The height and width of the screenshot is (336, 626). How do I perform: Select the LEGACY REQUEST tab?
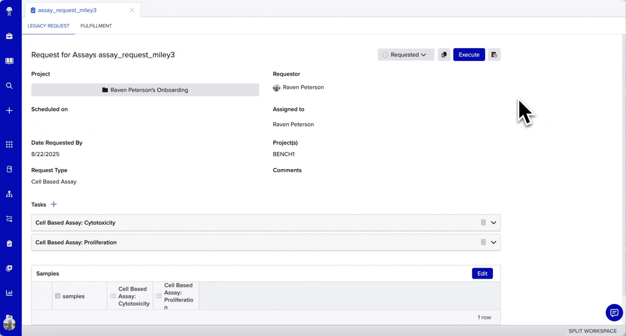[x=49, y=26]
